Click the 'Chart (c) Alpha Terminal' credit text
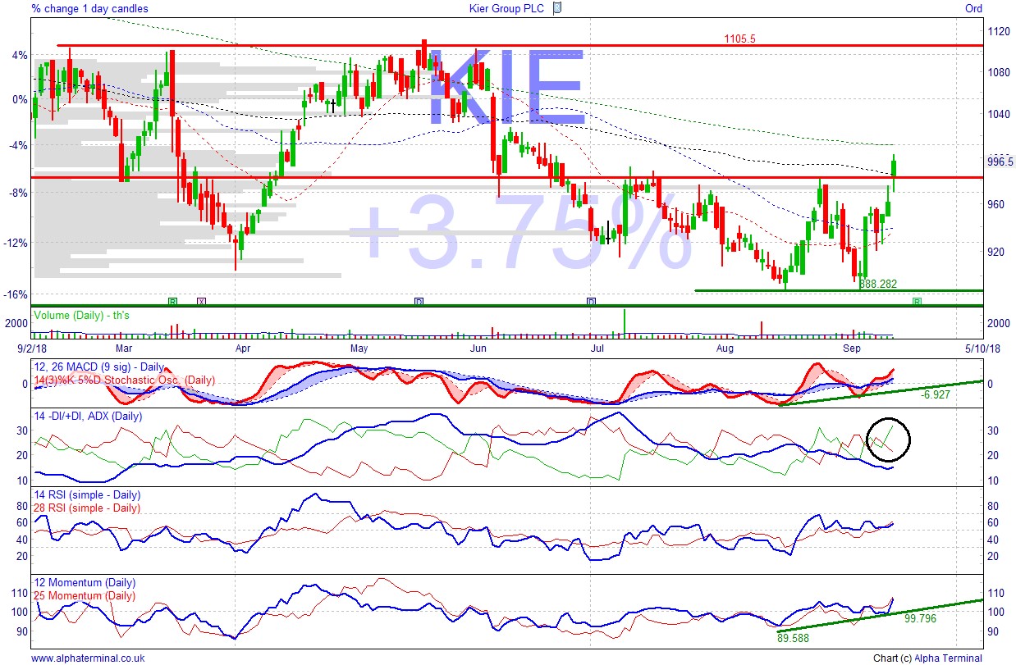 coord(928,658)
